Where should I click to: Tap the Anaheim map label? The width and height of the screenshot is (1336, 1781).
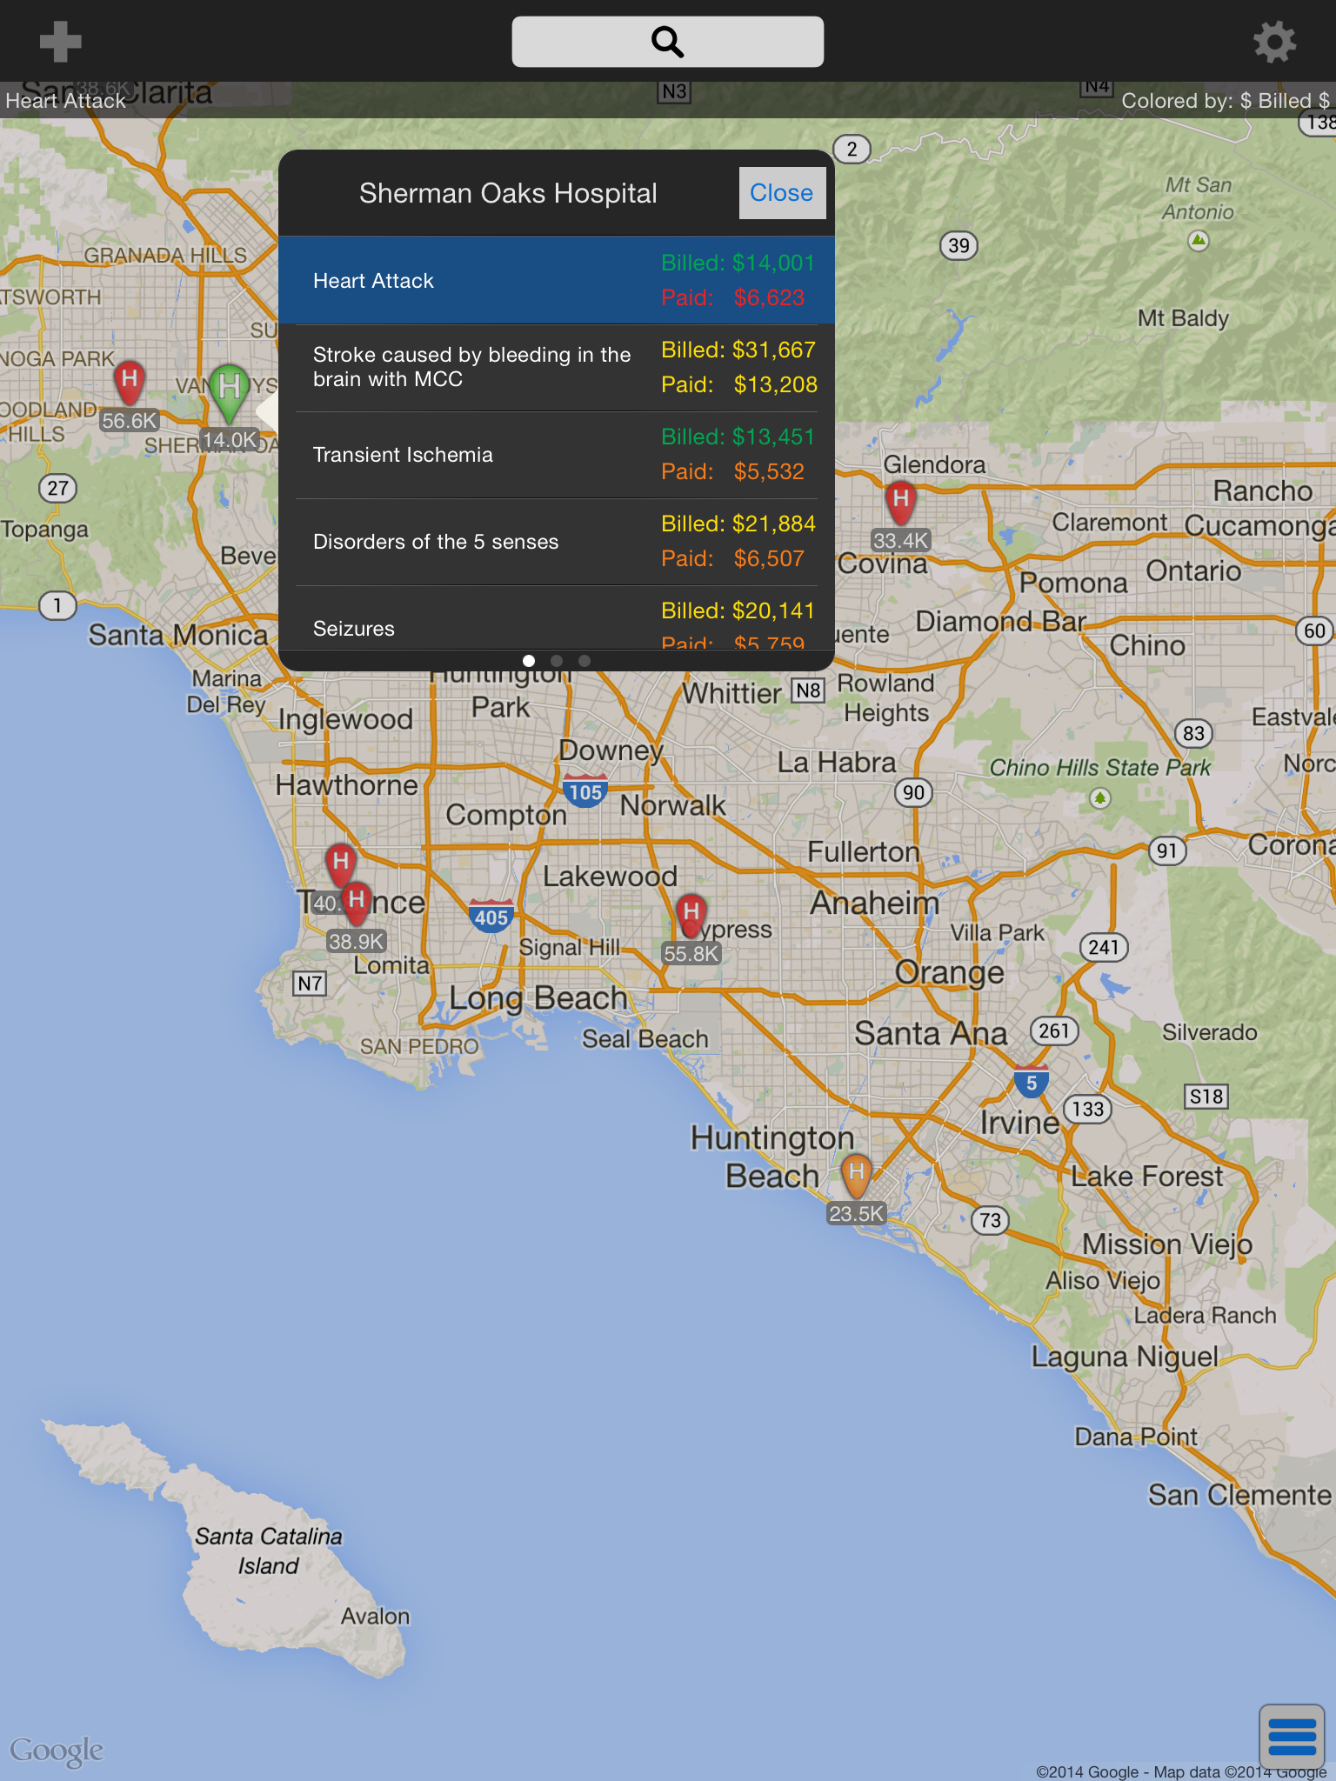pyautogui.click(x=875, y=903)
